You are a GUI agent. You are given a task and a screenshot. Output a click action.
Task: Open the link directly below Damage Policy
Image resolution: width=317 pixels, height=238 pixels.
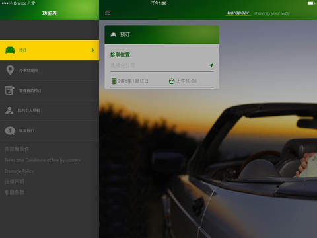tap(15, 182)
